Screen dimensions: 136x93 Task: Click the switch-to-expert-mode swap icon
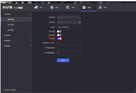[x=4, y=90]
